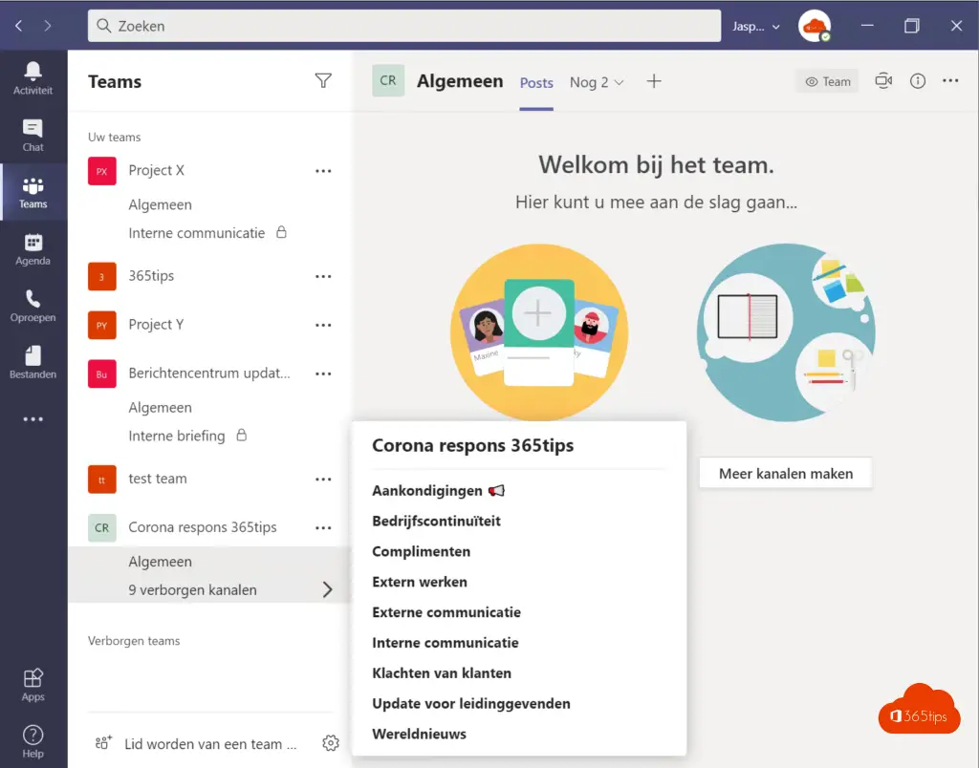Open more options for 365tips team
The height and width of the screenshot is (768, 979).
click(323, 276)
